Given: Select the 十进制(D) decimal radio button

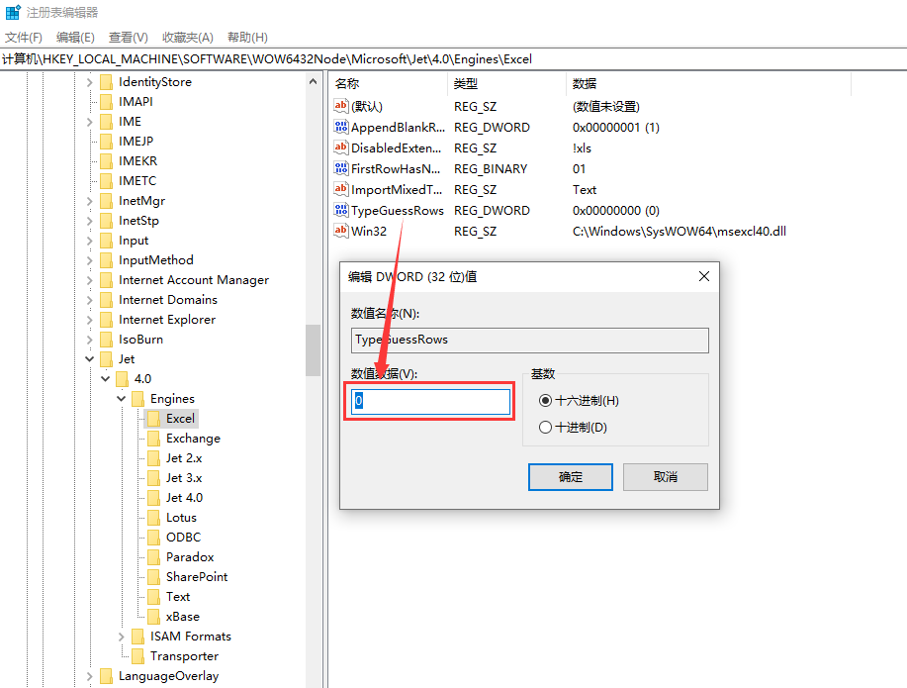Looking at the screenshot, I should (x=545, y=428).
